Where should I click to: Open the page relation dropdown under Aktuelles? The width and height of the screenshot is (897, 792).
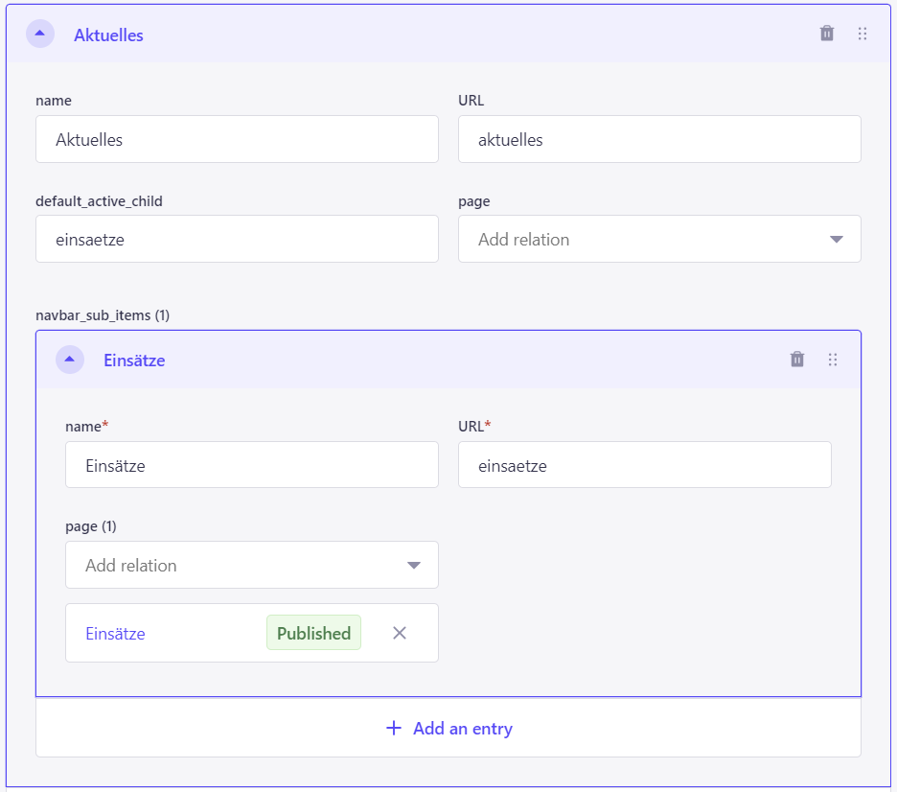coord(659,239)
